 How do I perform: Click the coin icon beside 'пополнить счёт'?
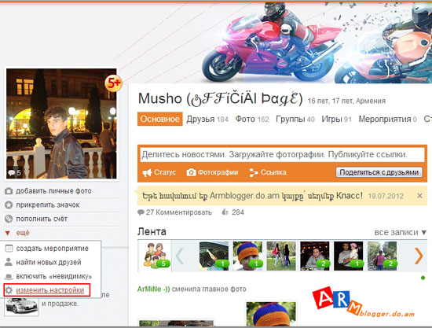[x=9, y=219]
